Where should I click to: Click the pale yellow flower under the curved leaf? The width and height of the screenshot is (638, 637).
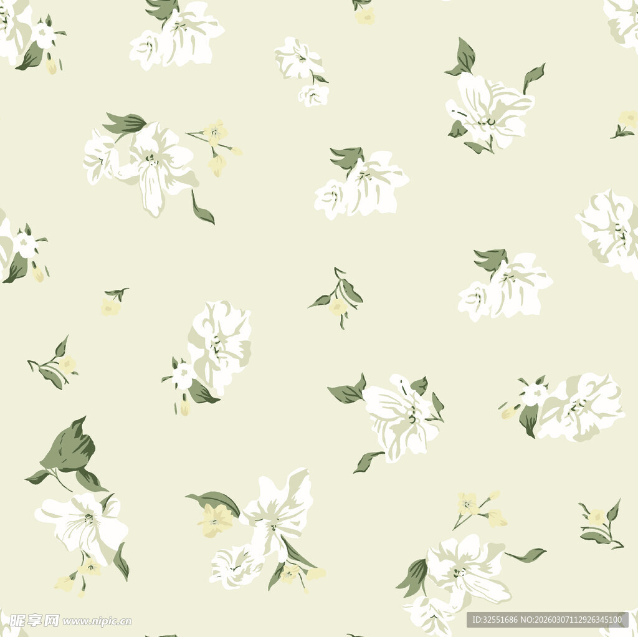[216, 519]
